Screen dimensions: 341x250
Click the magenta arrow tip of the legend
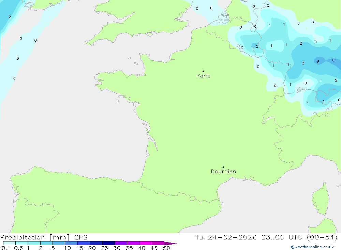(174, 244)
